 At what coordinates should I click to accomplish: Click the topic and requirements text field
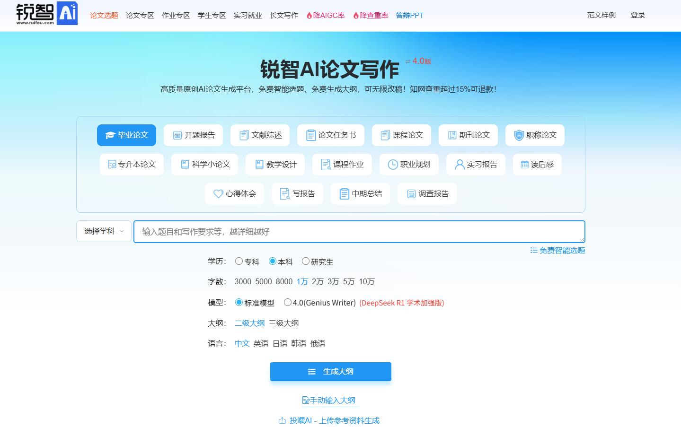coord(359,232)
